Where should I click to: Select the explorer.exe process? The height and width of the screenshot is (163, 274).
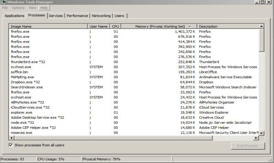[x=134, y=113]
